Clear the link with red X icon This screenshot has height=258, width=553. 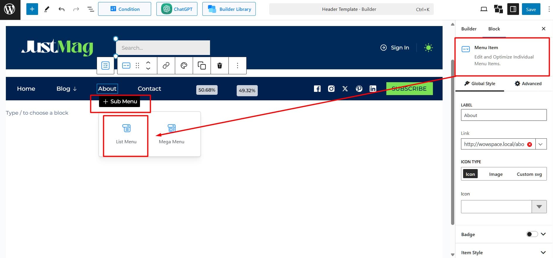530,144
